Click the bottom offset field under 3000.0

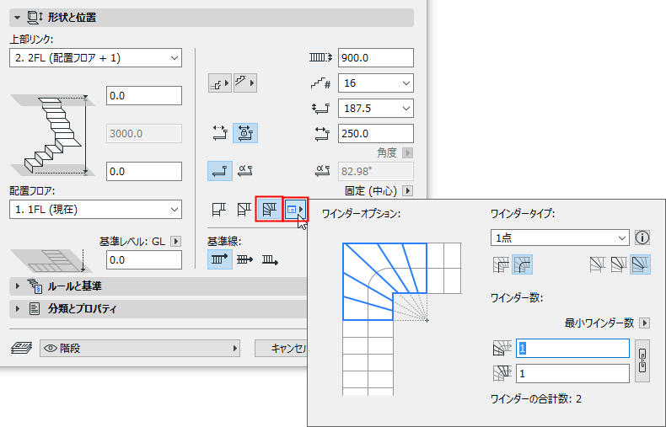[144, 172]
